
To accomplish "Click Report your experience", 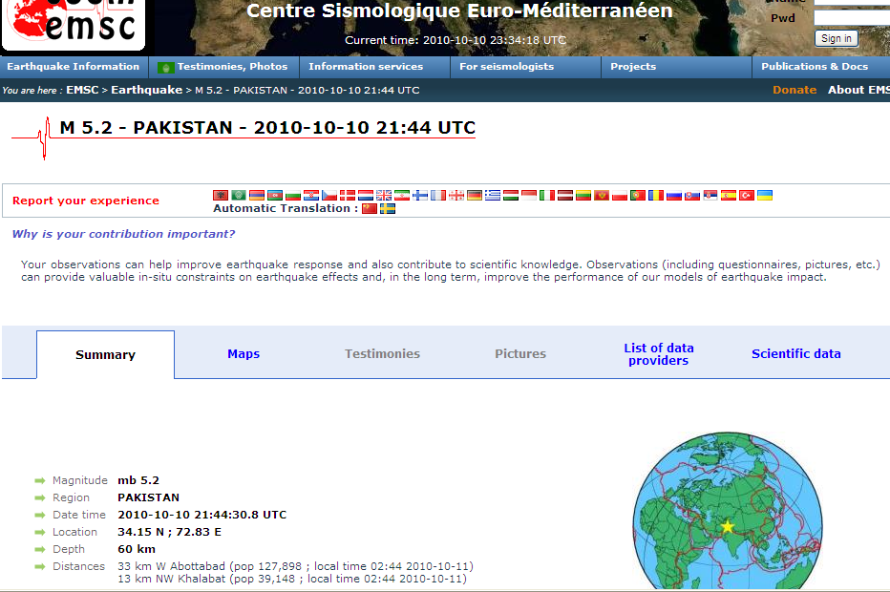I will 86,201.
